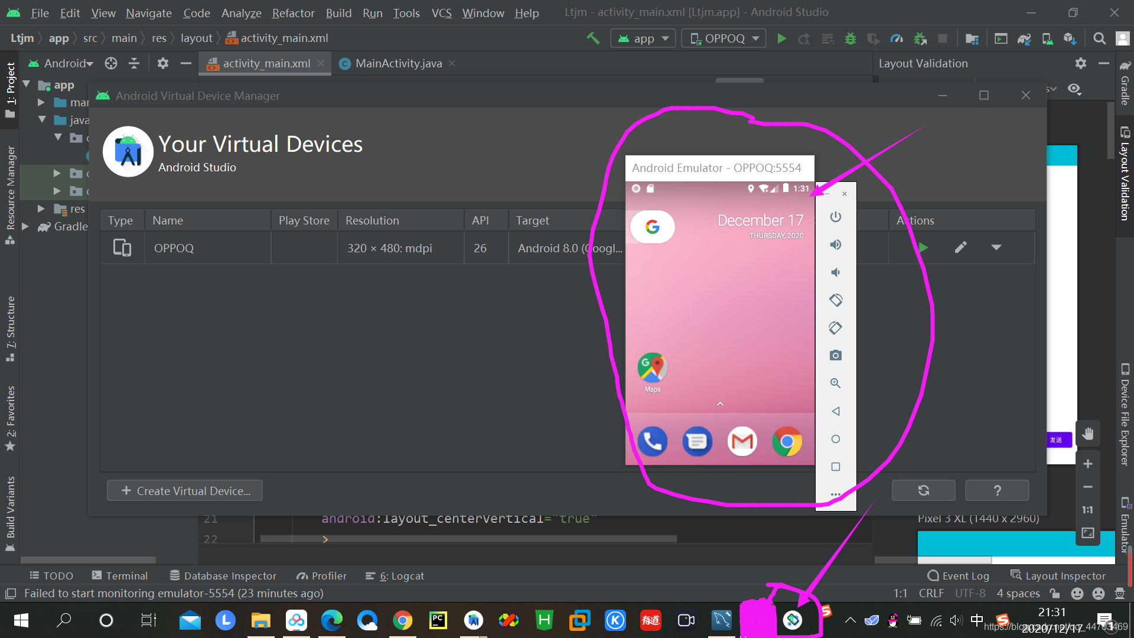Viewport: 1134px width, 638px height.
Task: Open the Logcat tool window
Action: tap(395, 575)
